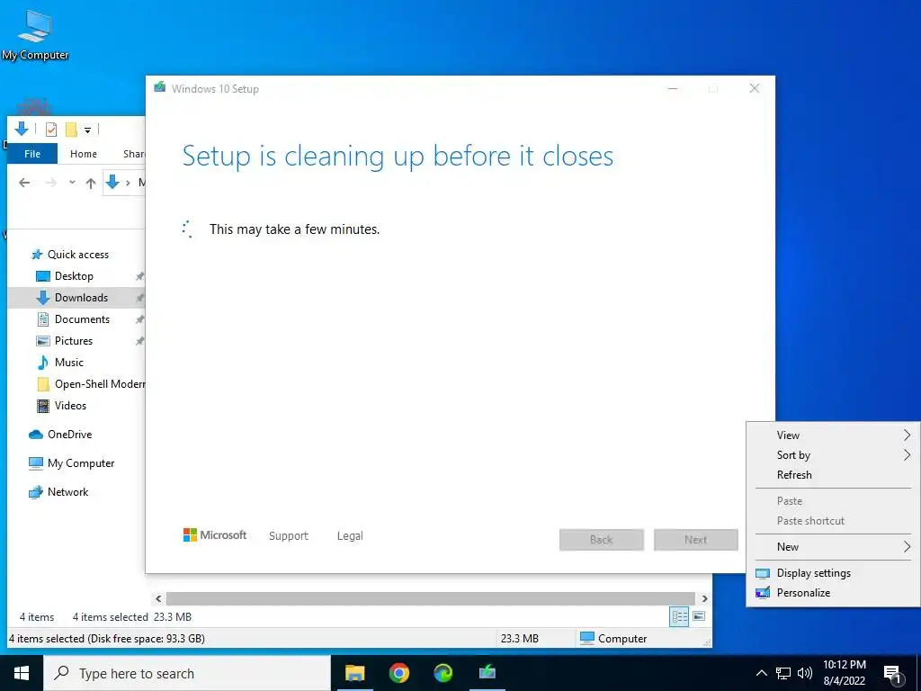This screenshot has width=921, height=691.
Task: Open the Support link in Setup
Action: [289, 536]
